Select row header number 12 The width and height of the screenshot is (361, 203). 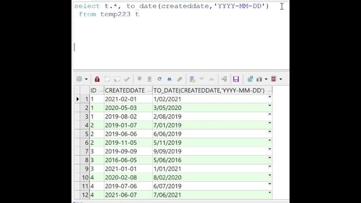coord(85,195)
